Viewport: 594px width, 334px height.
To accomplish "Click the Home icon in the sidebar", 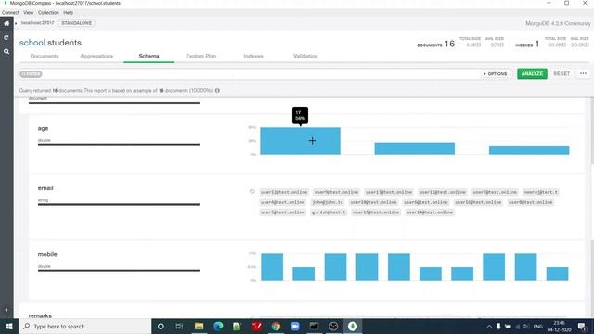I will (6, 23).
